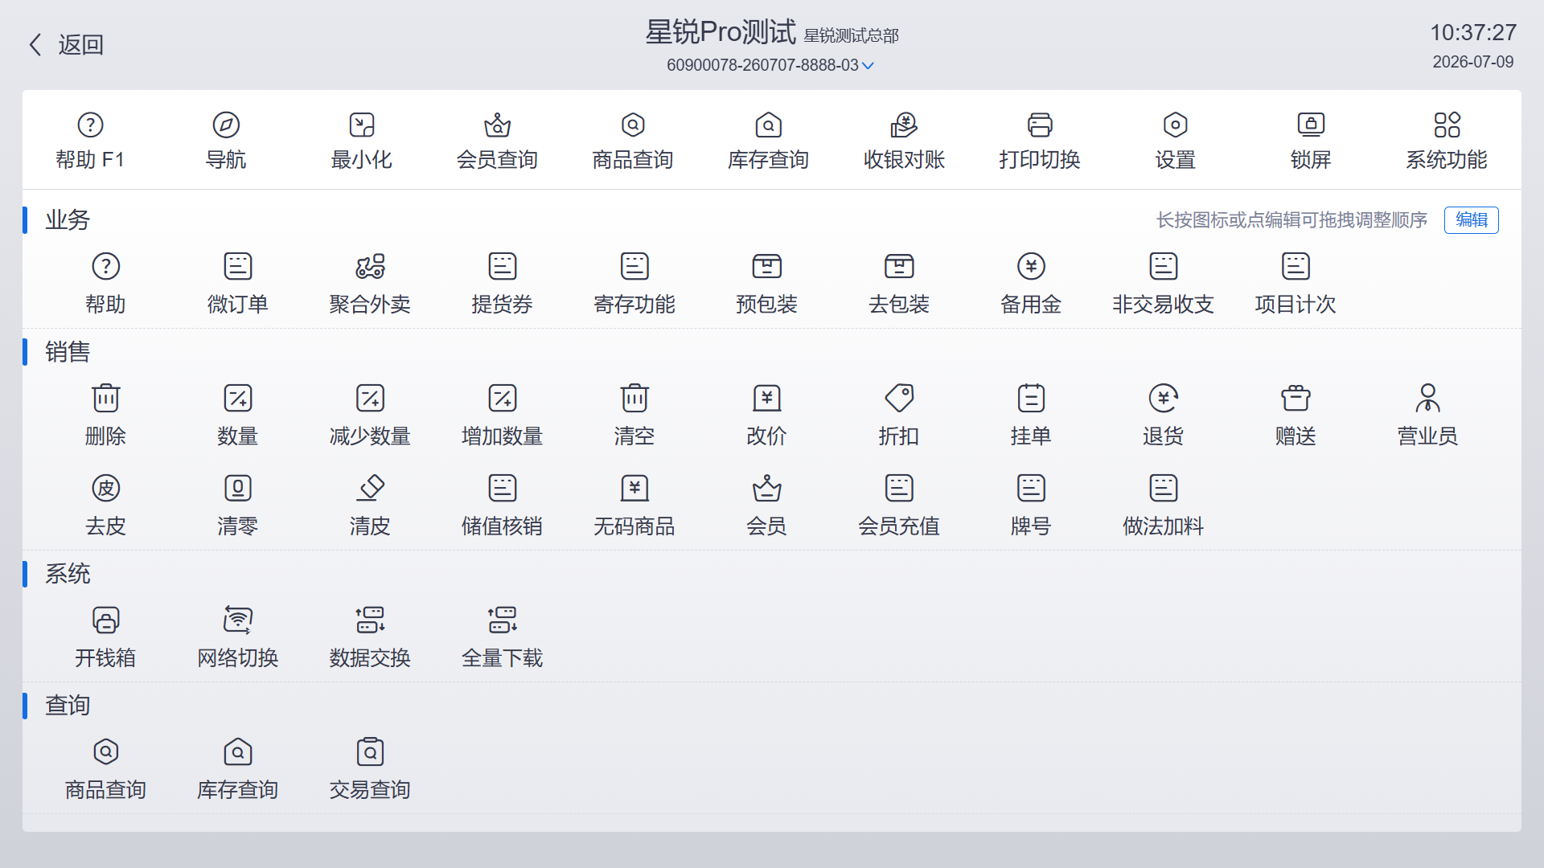1544x868 pixels.
Task: Click the 星锐Pro测试 store title
Action: (721, 32)
